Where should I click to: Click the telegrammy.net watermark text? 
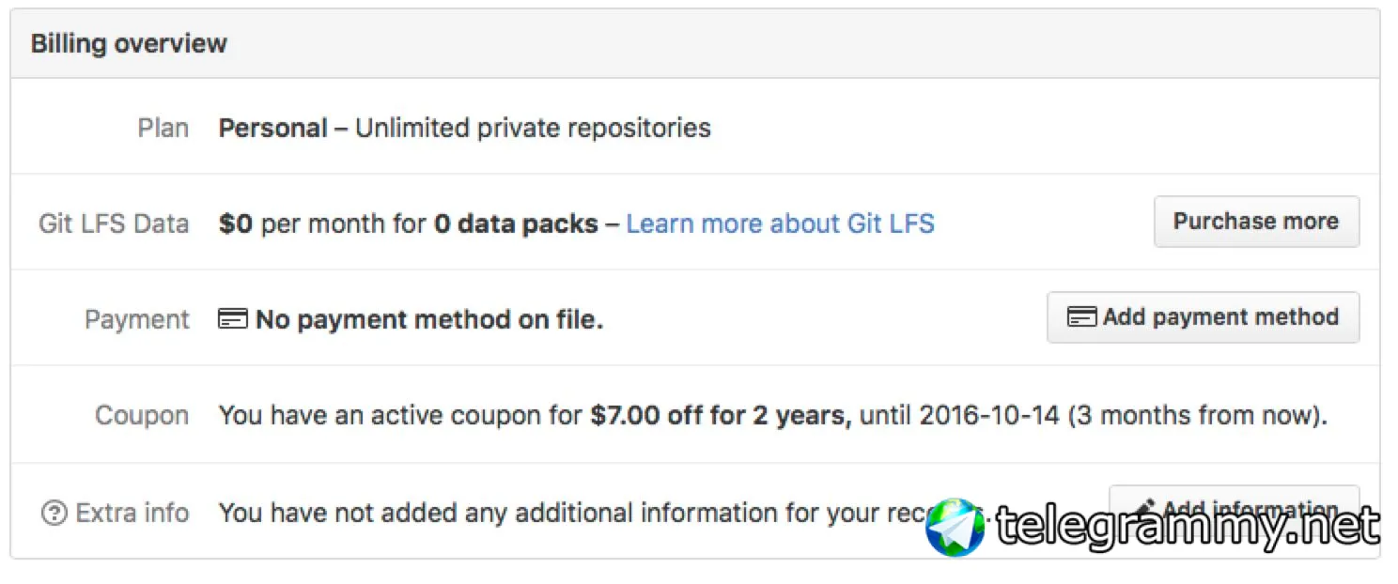(x=1188, y=528)
